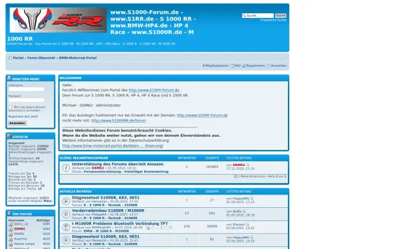Click the Benutzer-Menü user icon
The image size is (399, 249).
click(x=9, y=78)
